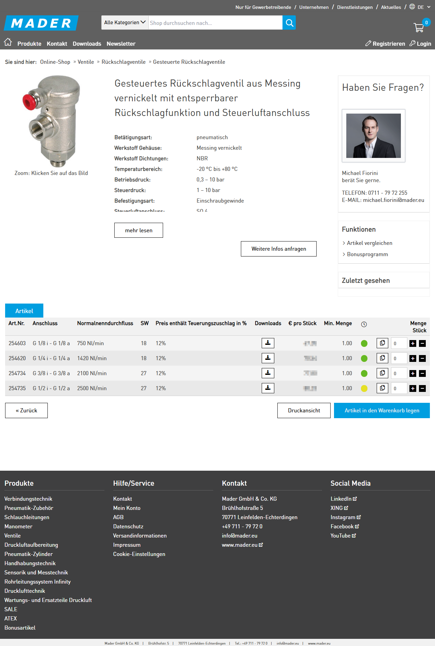Click the shop search input field
The width and height of the screenshot is (435, 646).
point(215,23)
